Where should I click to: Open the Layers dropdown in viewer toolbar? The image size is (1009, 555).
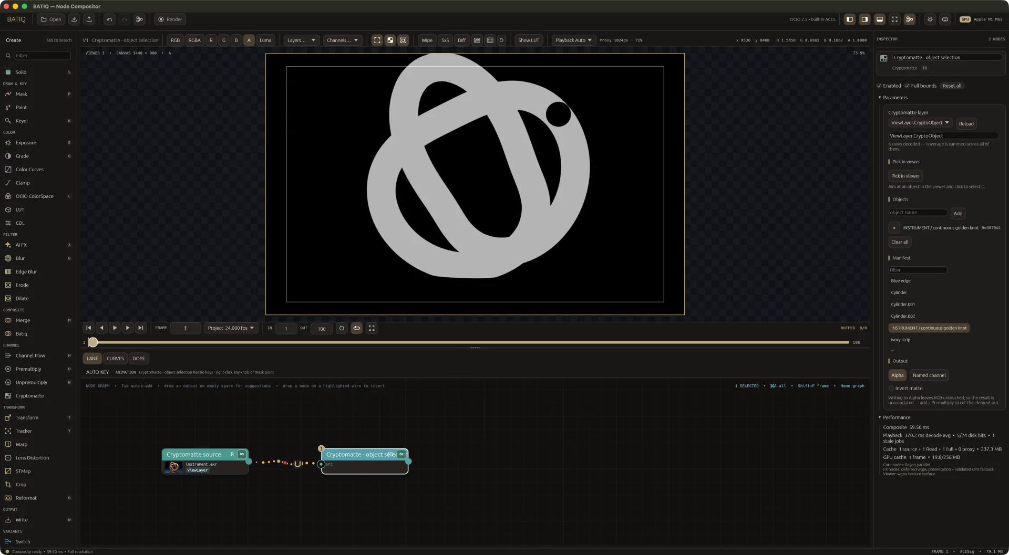point(302,40)
